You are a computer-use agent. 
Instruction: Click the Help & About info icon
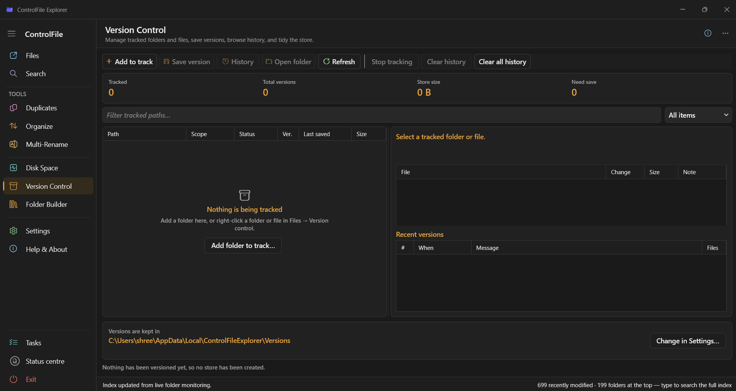(13, 249)
